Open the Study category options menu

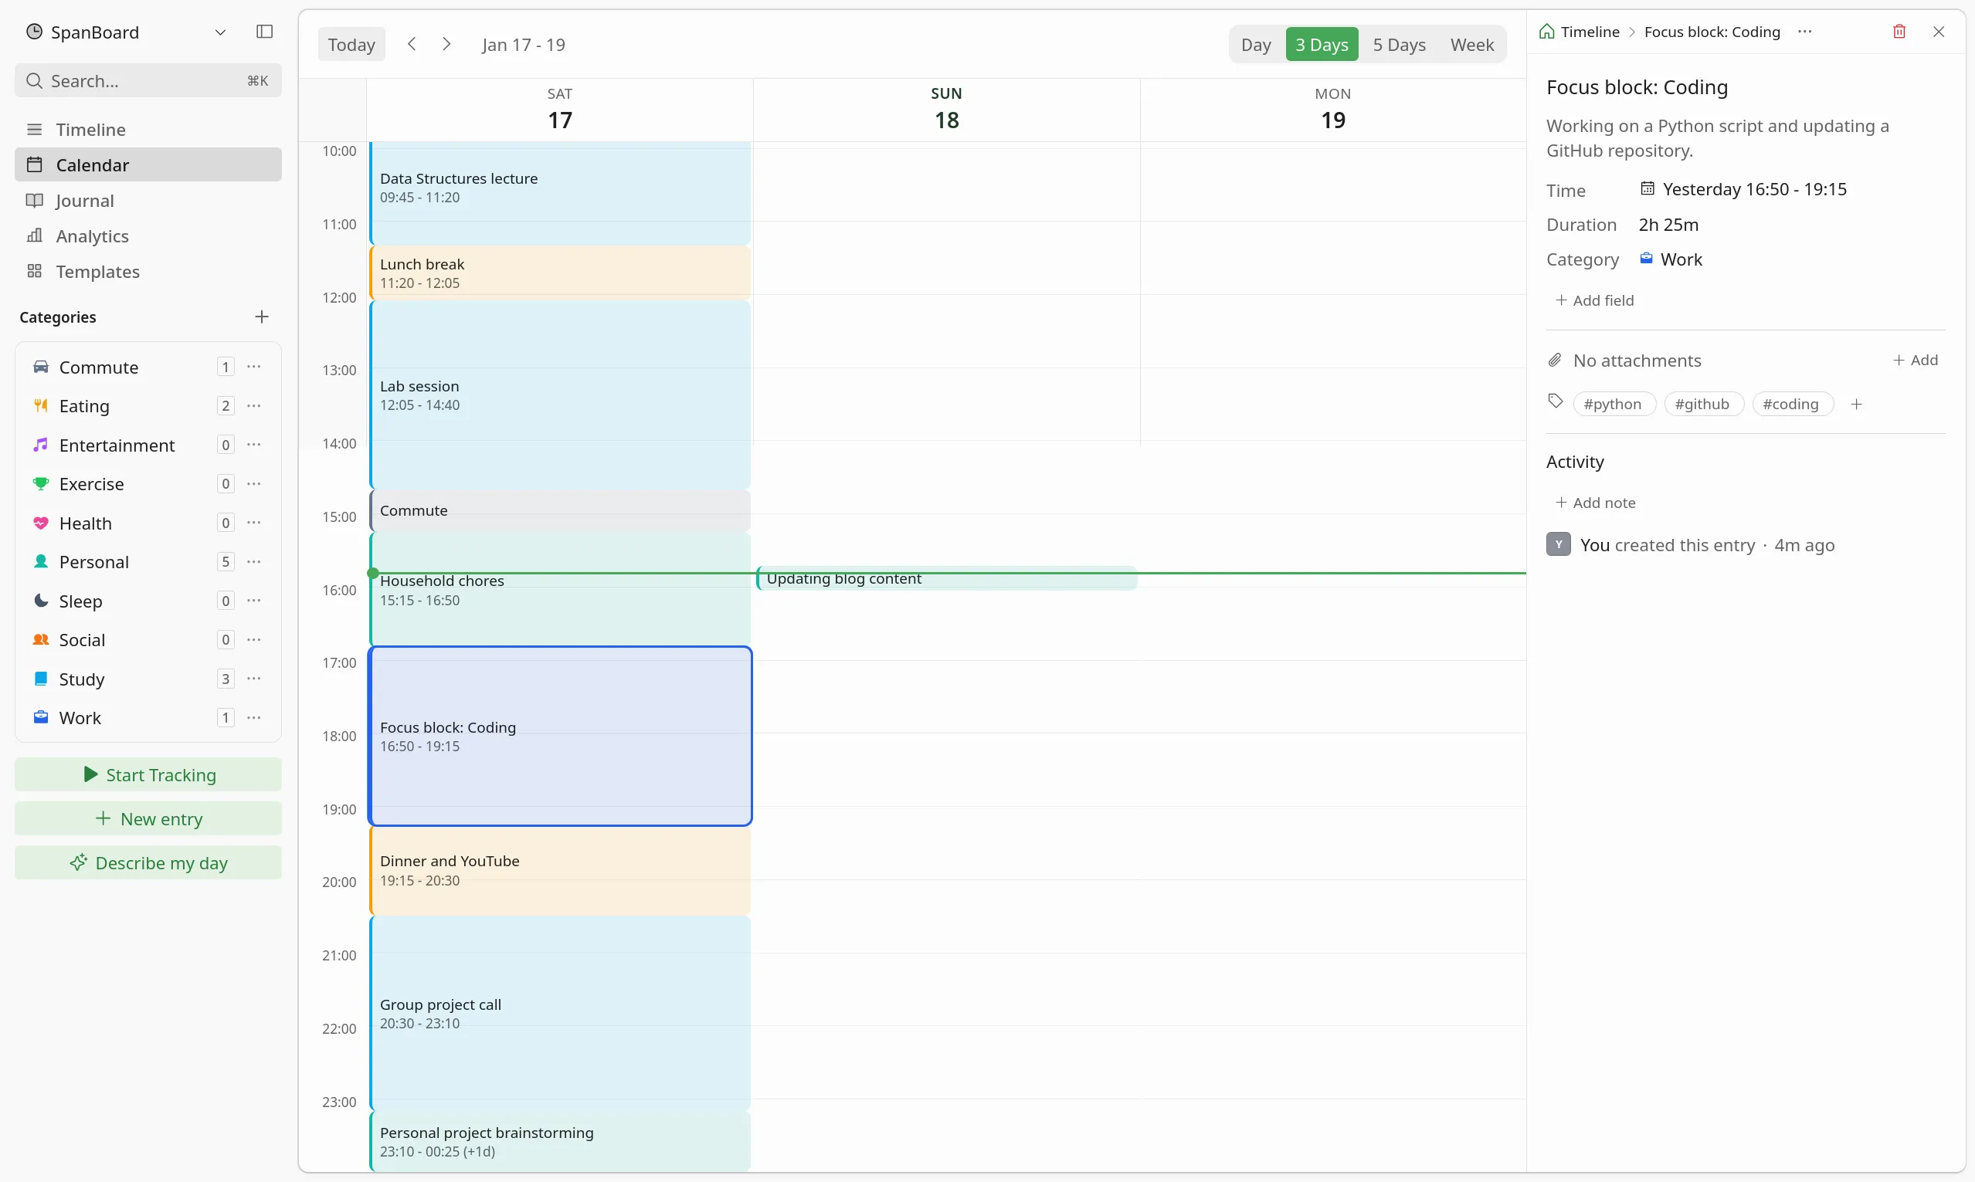[254, 679]
